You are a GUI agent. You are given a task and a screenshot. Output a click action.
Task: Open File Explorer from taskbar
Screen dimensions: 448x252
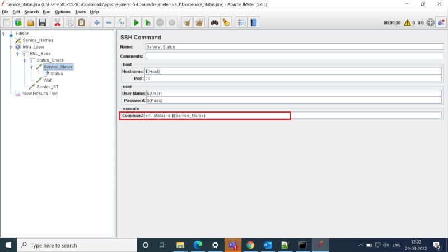point(180,245)
